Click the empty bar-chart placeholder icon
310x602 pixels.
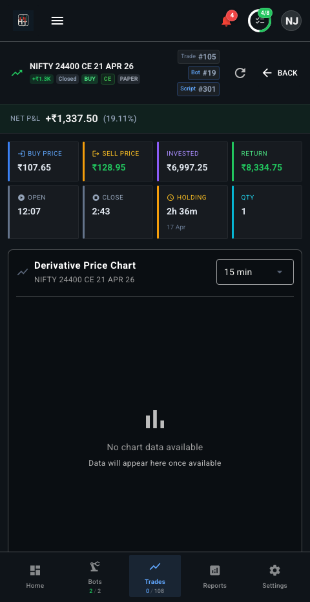[x=155, y=419]
